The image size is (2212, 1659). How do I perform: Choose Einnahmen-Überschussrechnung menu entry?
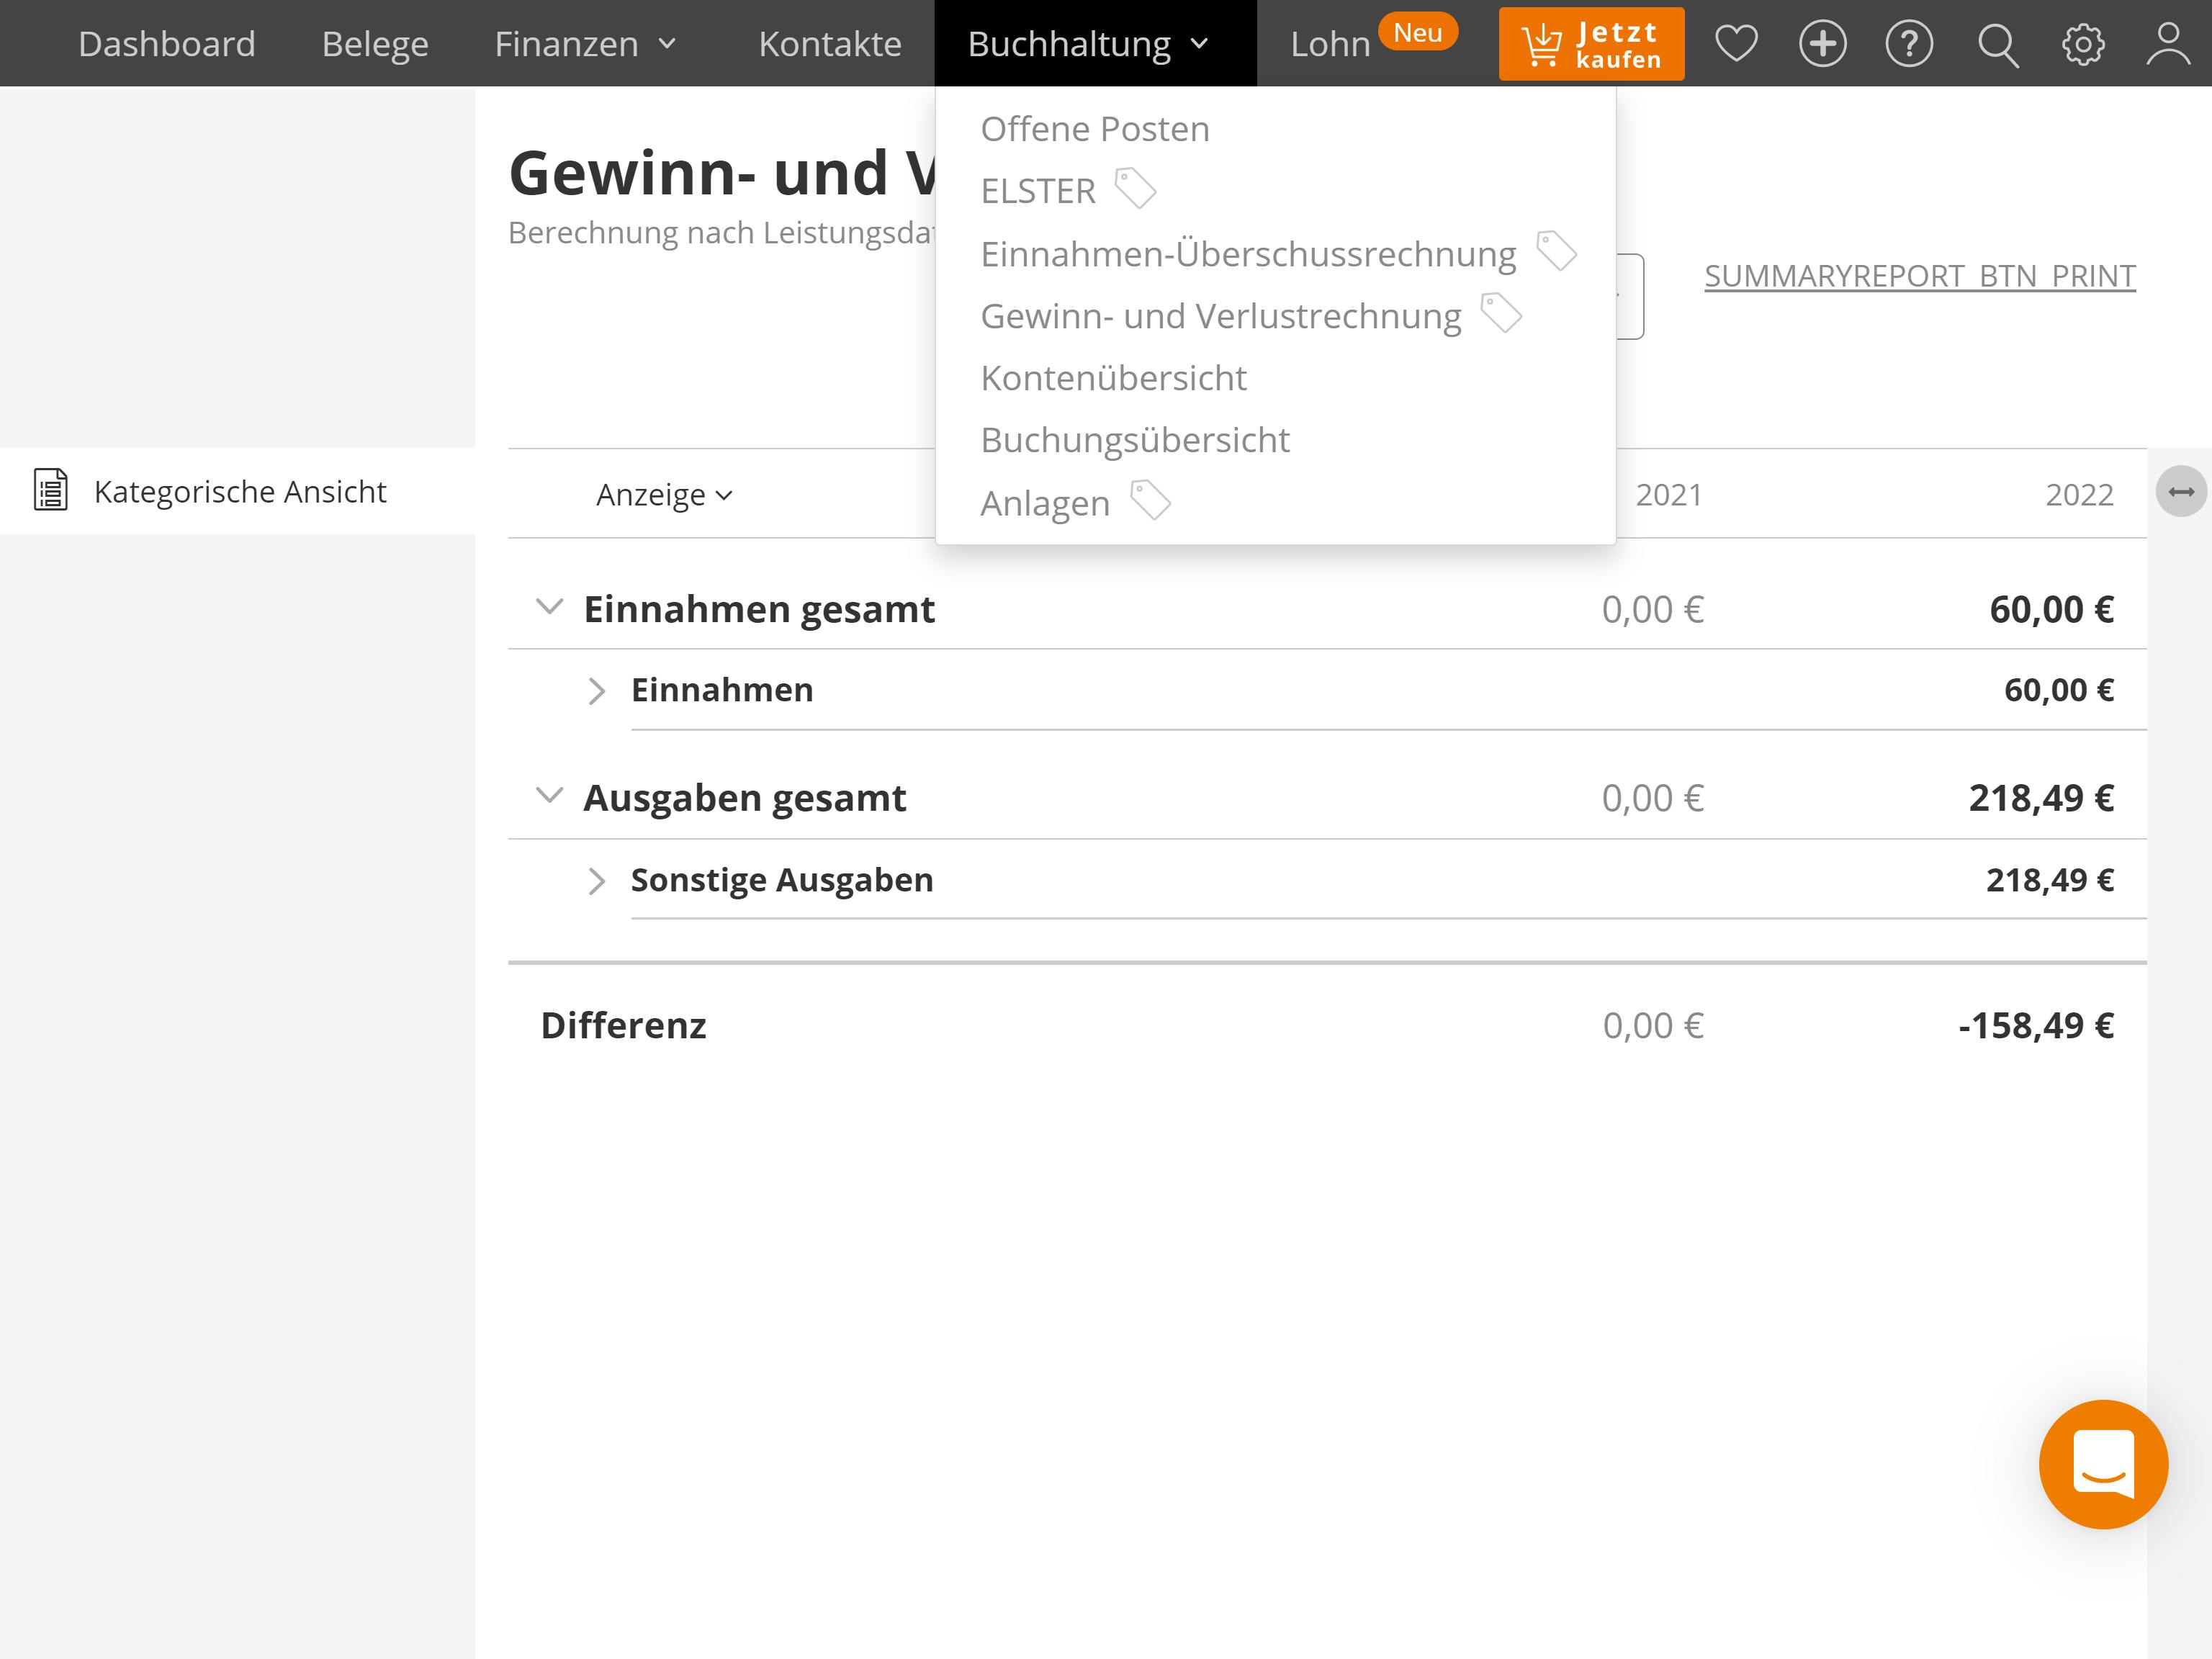[1247, 254]
